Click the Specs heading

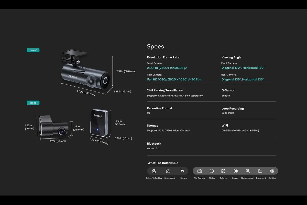pyautogui.click(x=155, y=46)
